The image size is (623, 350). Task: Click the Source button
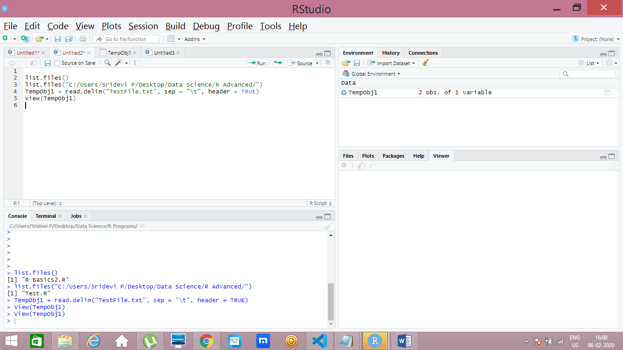[300, 63]
